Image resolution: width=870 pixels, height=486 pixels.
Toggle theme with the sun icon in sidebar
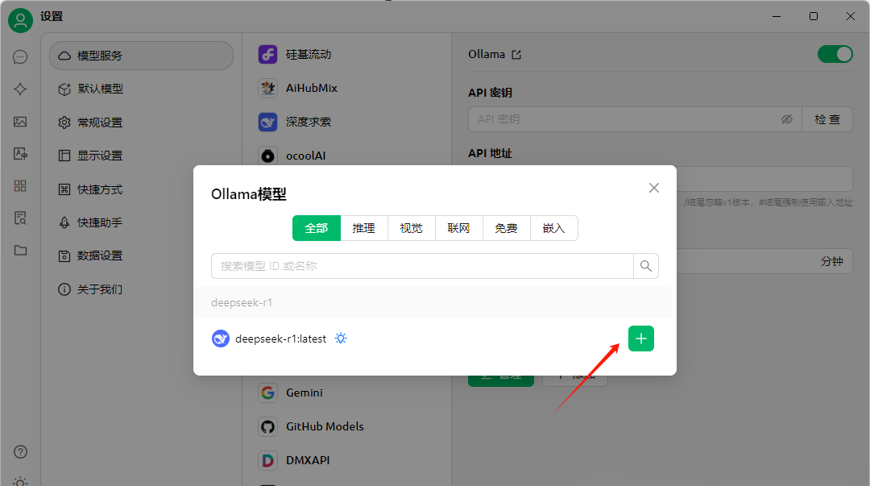pos(20,481)
